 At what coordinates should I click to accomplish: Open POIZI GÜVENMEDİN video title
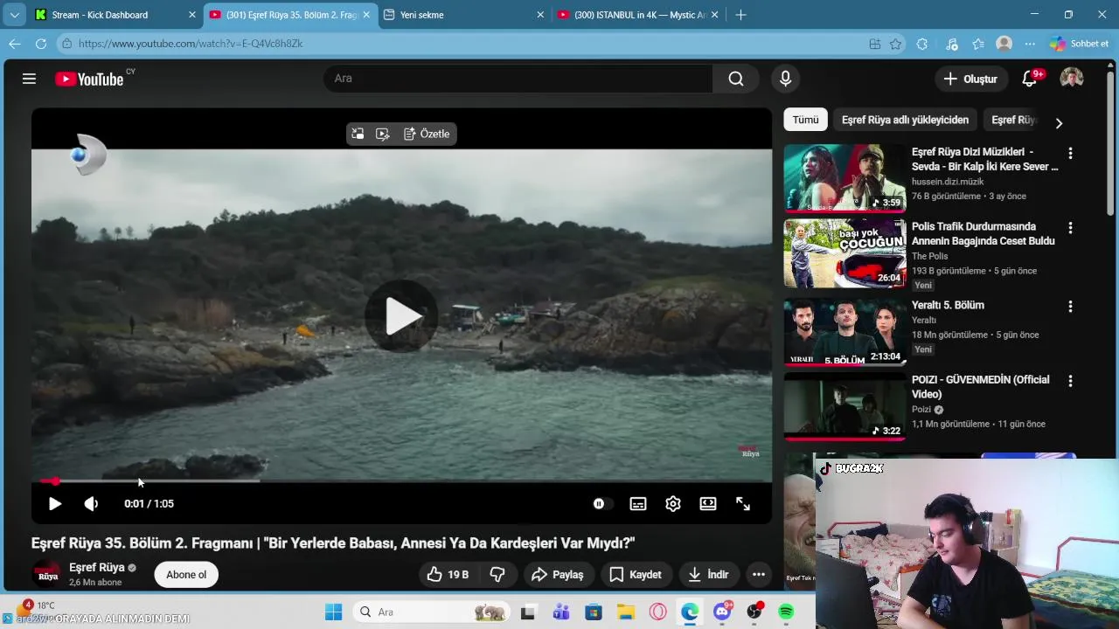click(x=981, y=387)
